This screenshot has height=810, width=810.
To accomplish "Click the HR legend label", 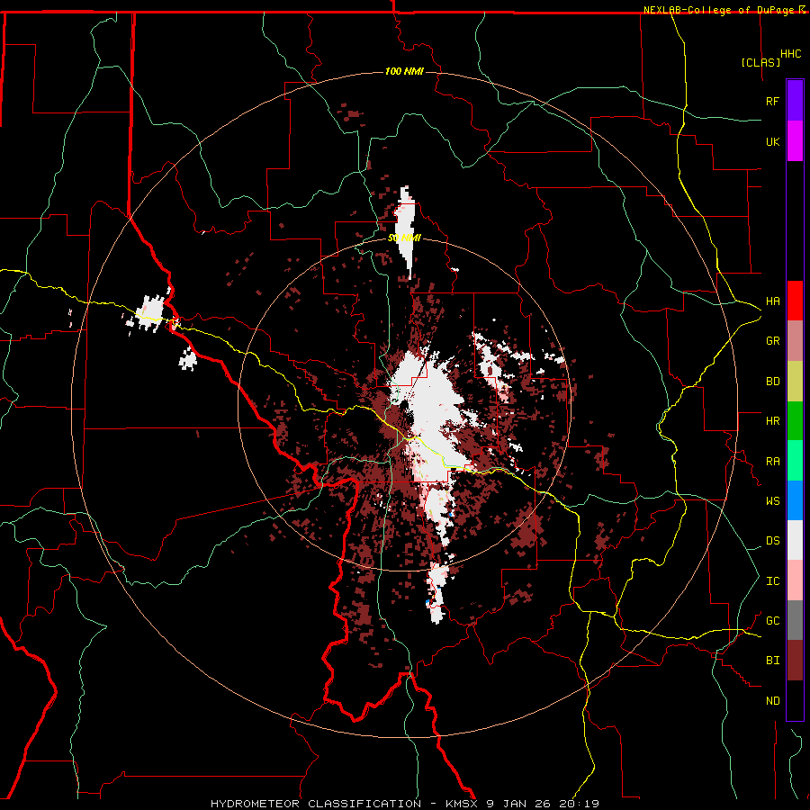I will (772, 421).
